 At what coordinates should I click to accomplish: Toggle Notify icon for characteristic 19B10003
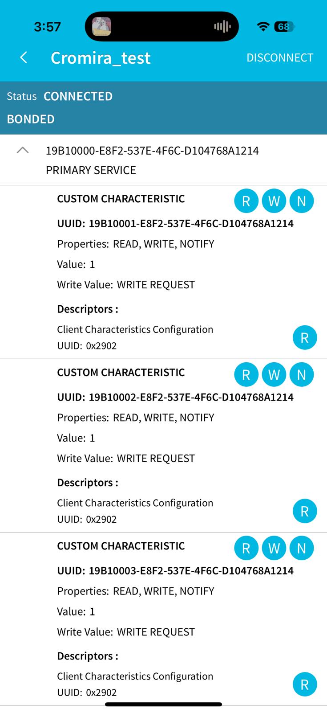click(302, 548)
